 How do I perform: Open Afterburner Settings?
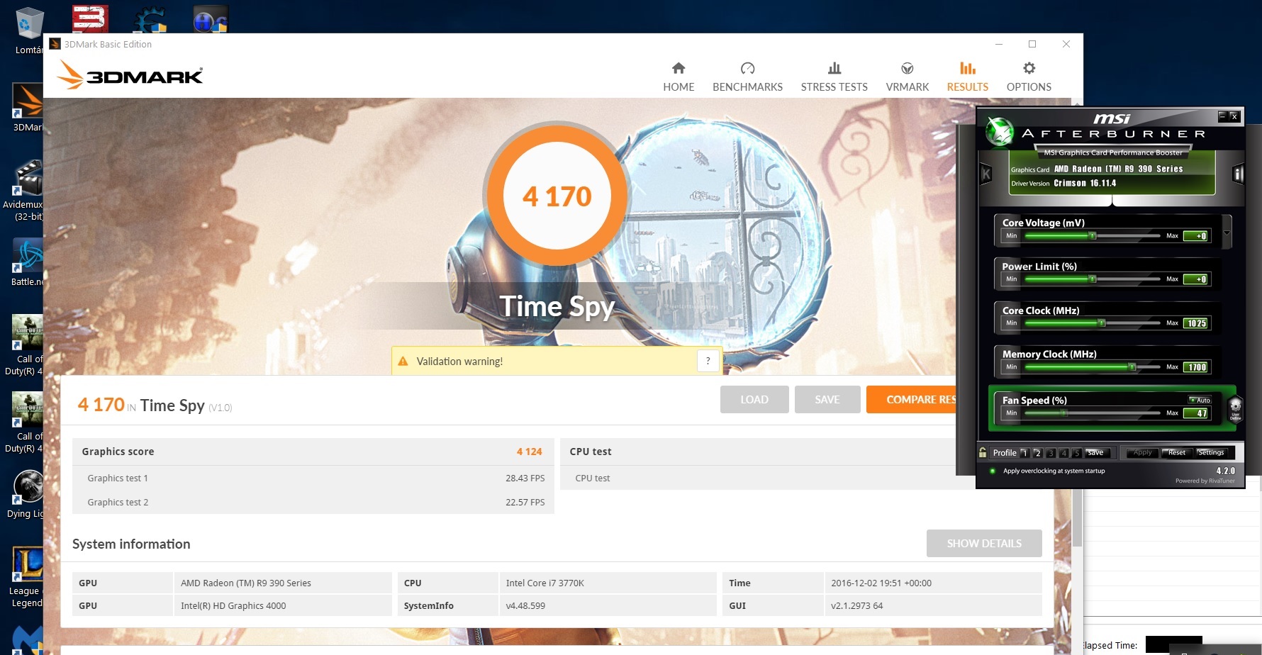1211,452
